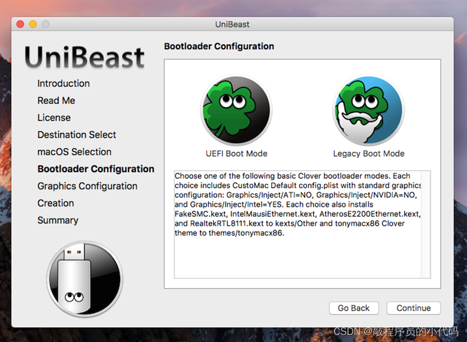Open the Summary step

(58, 220)
